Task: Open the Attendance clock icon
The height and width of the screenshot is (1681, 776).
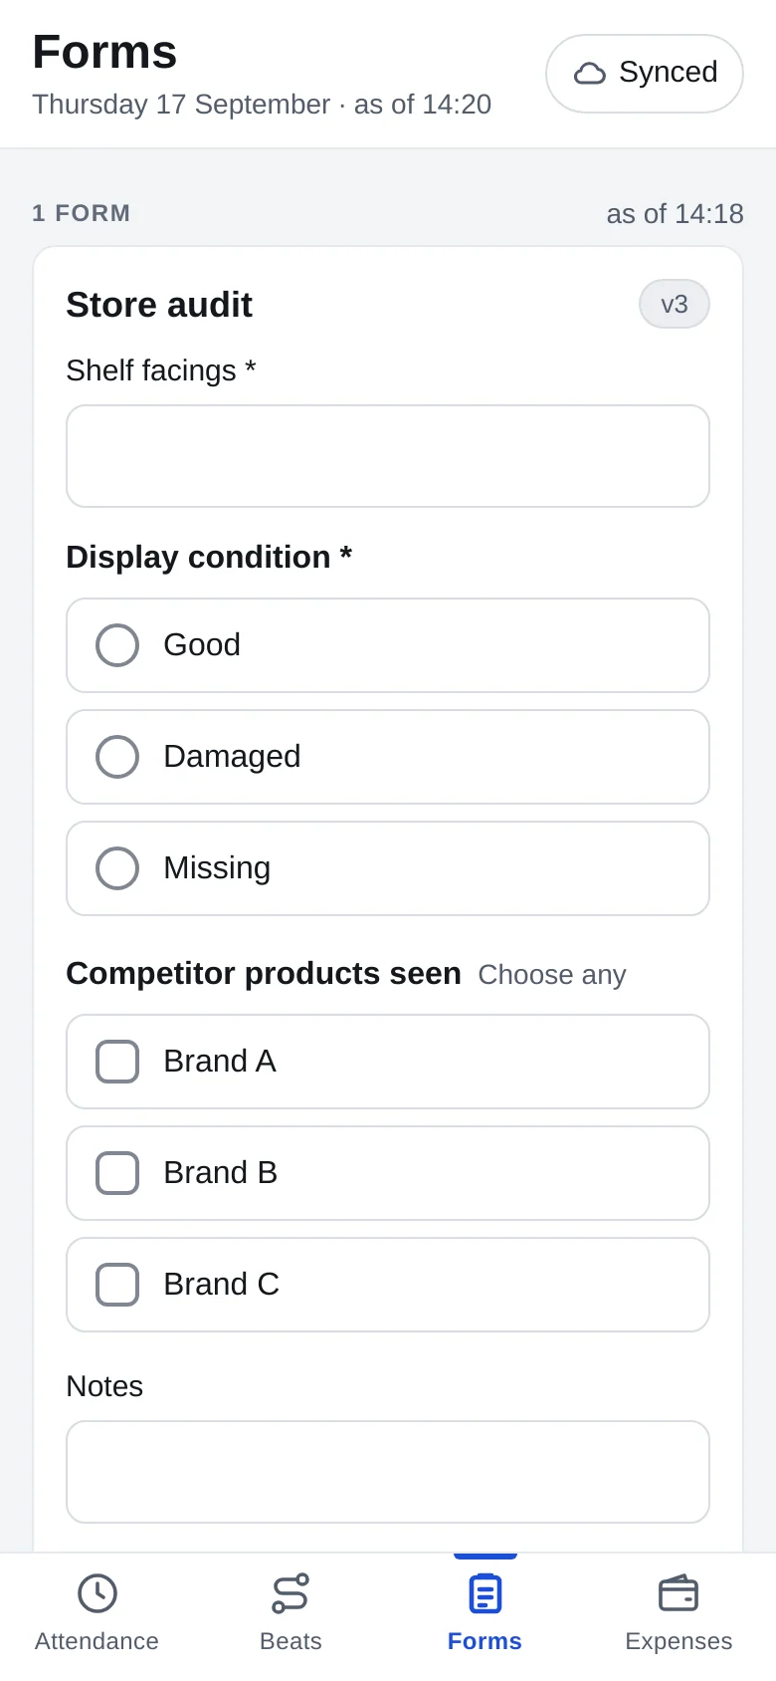Action: tap(97, 1593)
